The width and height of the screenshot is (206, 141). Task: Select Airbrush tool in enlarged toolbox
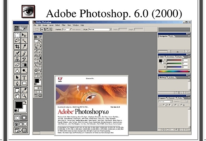(17, 54)
